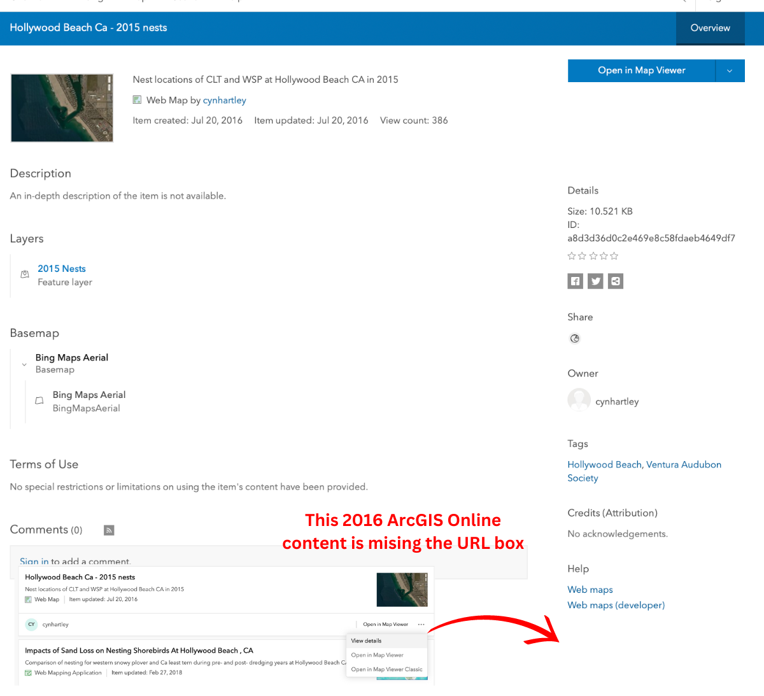764x696 pixels.
Task: Click the View count: 386 text
Action: click(x=414, y=120)
